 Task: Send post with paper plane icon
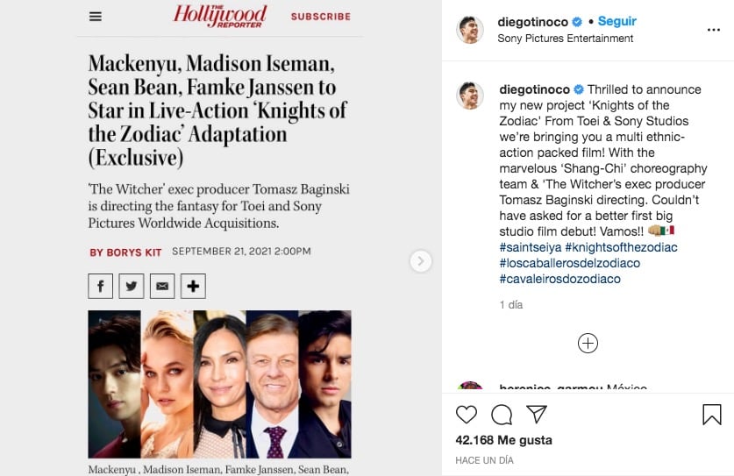[x=537, y=415]
